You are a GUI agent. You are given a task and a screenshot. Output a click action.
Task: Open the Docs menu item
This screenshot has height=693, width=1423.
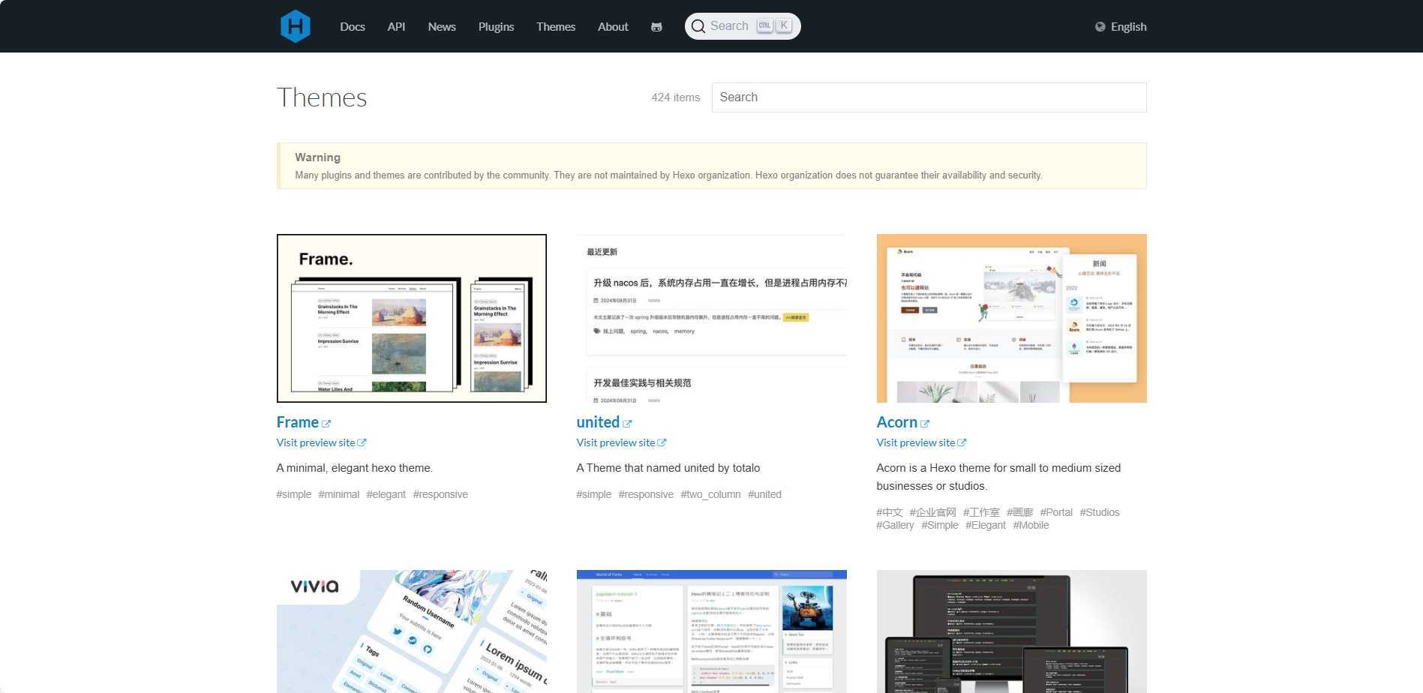[x=352, y=27]
